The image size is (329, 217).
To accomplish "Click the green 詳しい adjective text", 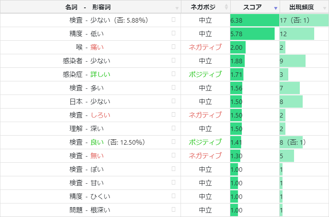I will [x=100, y=74].
